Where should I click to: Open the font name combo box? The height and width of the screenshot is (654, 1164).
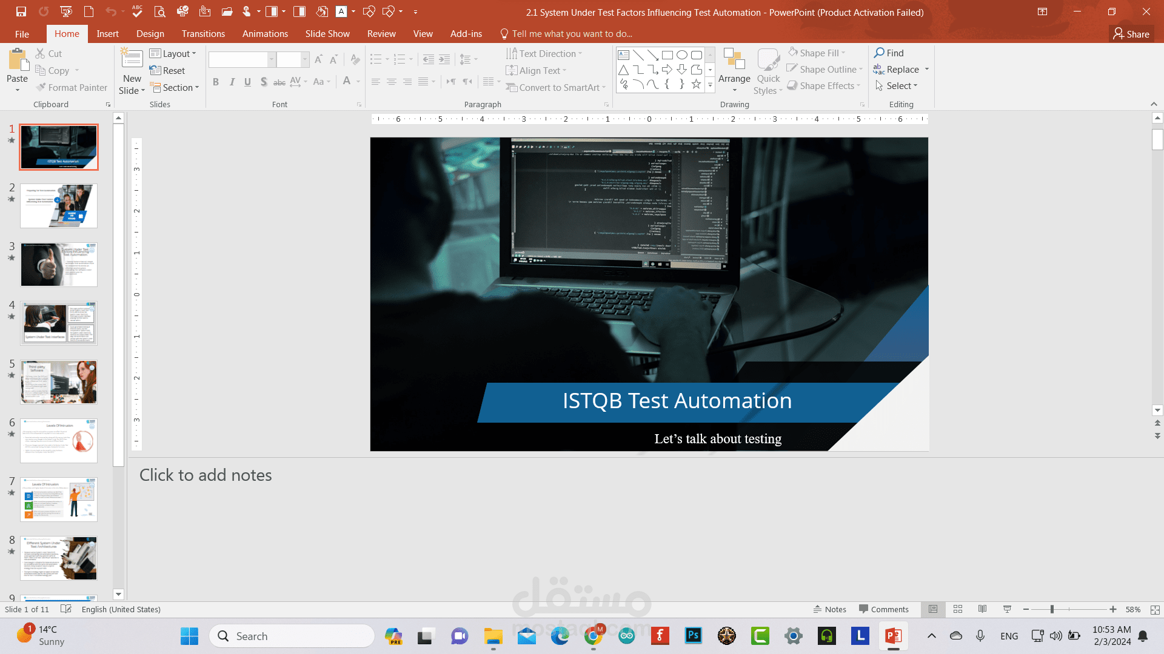click(x=242, y=59)
